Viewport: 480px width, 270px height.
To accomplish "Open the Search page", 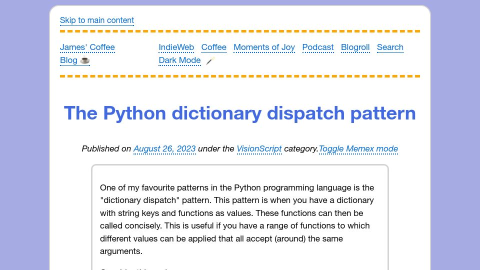I will pyautogui.click(x=390, y=47).
